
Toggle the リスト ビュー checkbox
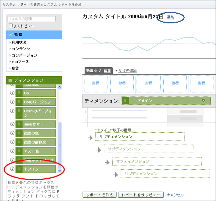(10, 26)
